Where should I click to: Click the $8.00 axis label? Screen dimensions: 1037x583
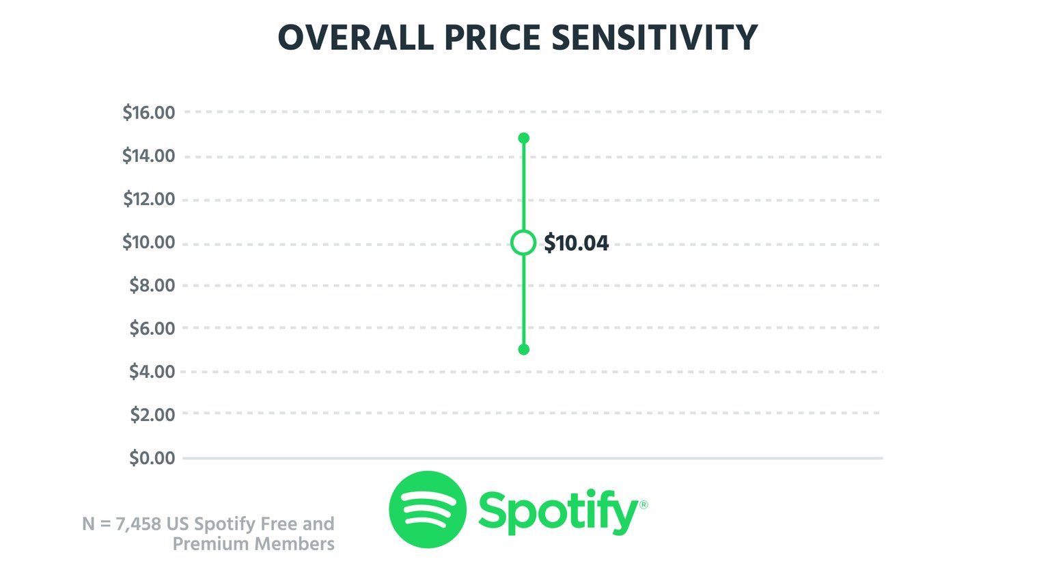pos(152,285)
